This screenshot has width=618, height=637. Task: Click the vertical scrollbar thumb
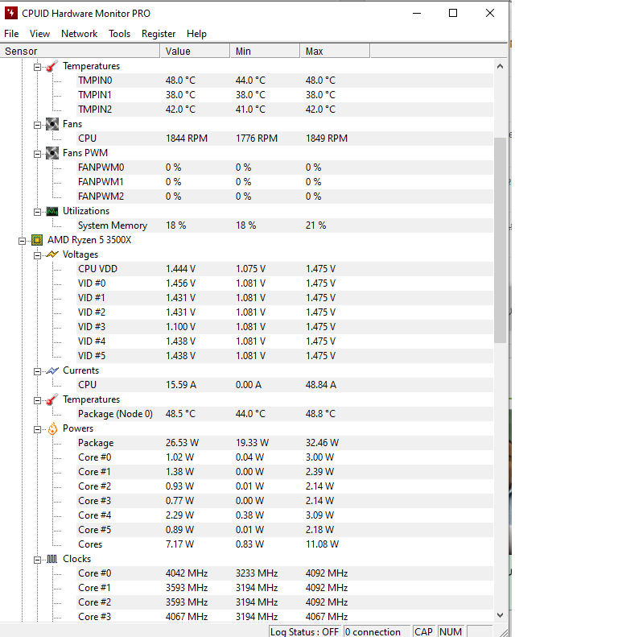coord(501,240)
